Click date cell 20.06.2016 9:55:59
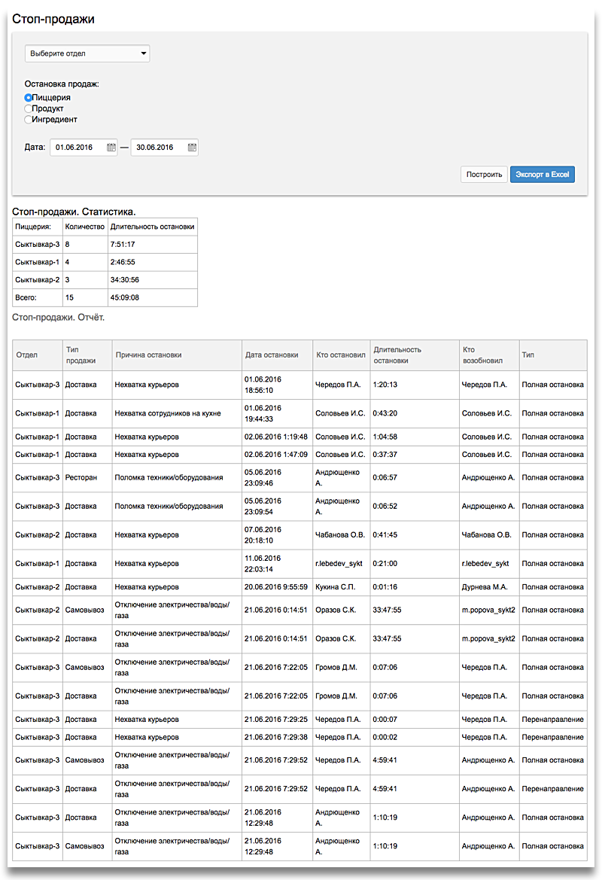The width and height of the screenshot is (605, 880). click(x=276, y=587)
